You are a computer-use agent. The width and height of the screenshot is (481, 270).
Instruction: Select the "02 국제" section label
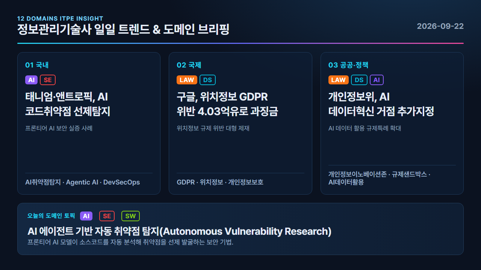point(189,65)
